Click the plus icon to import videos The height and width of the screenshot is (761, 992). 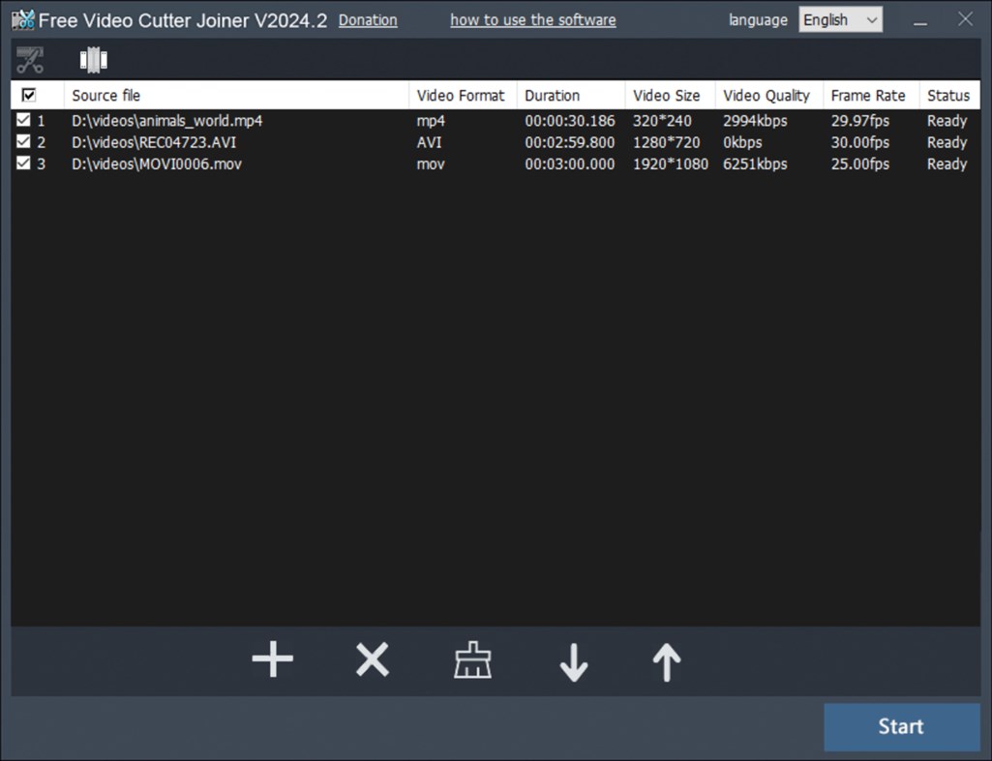click(272, 660)
